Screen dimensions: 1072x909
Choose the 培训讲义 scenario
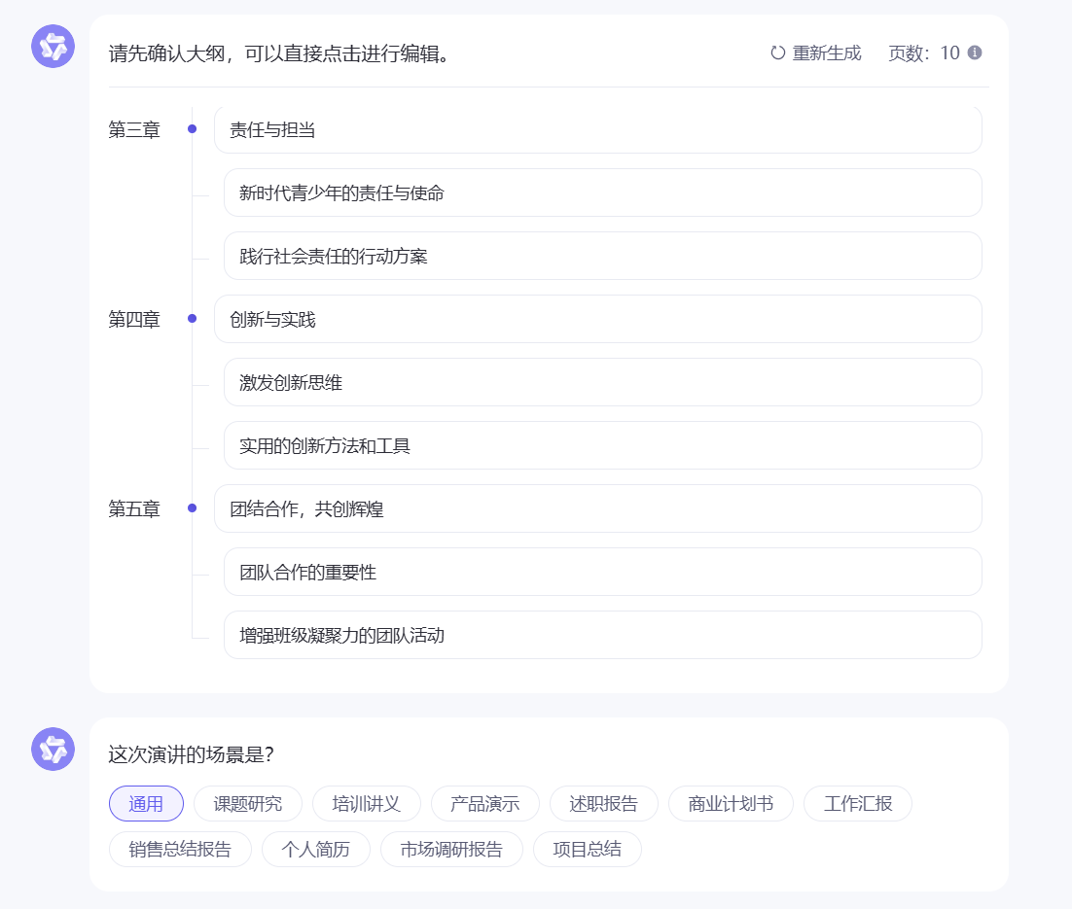pos(367,804)
